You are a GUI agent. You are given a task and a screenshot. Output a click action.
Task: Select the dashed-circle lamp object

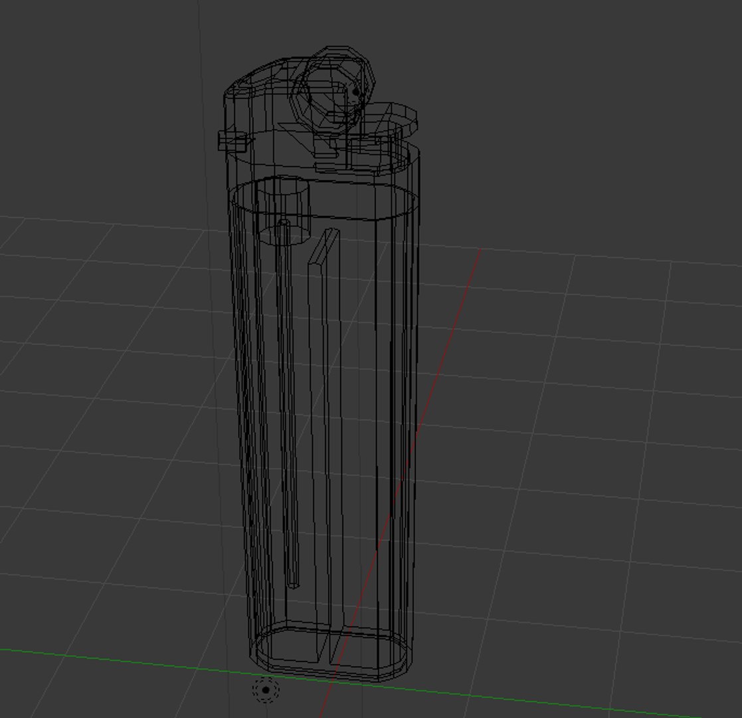266,689
